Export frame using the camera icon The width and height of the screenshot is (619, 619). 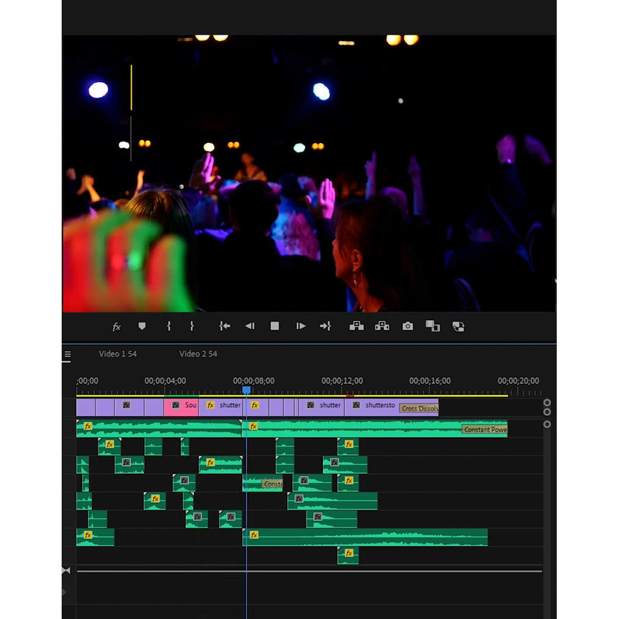tap(408, 326)
